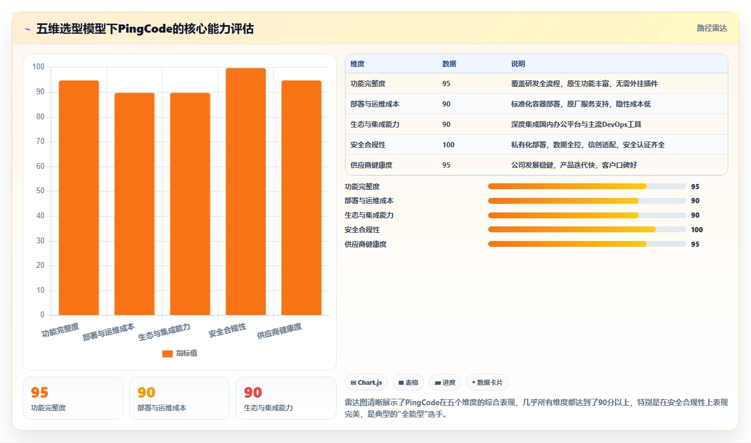Click the summary paragraph starting 雷达图清晰展示了
This screenshot has height=443, width=751.
click(536, 409)
